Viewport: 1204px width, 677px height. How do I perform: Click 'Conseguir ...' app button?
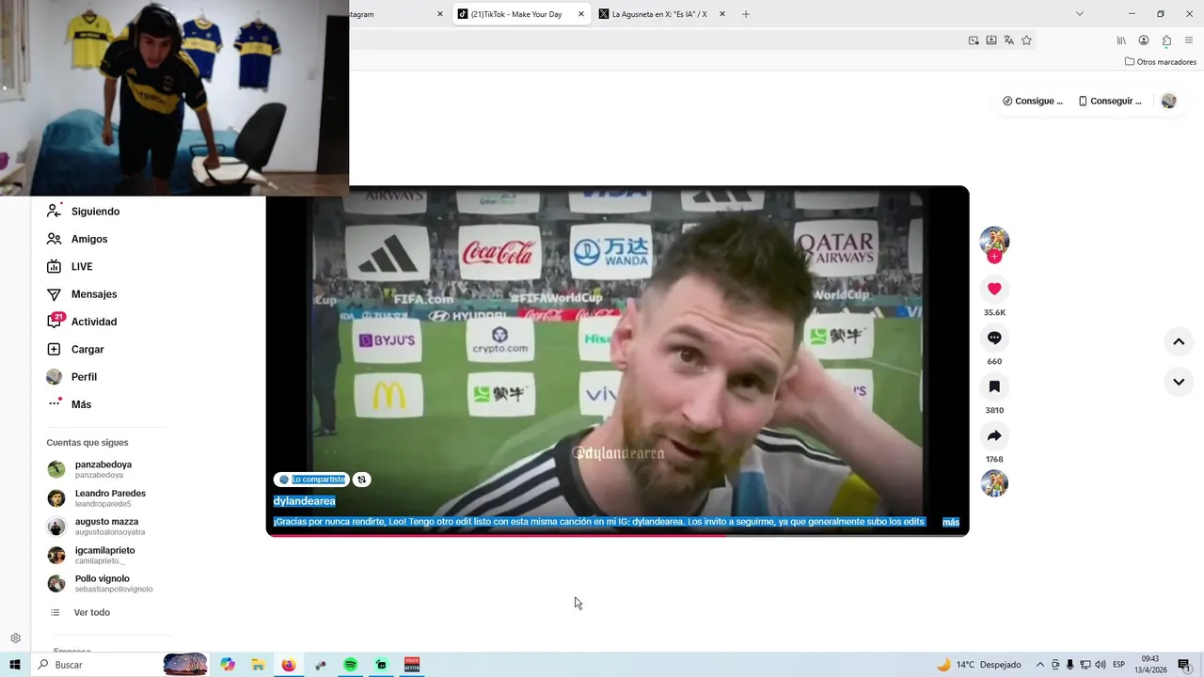[x=1110, y=101]
